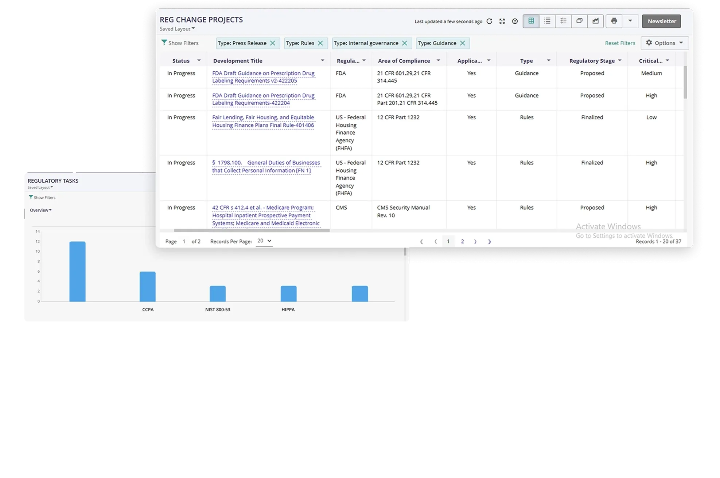Open the card view icon
The width and height of the screenshot is (720, 478).
point(579,21)
